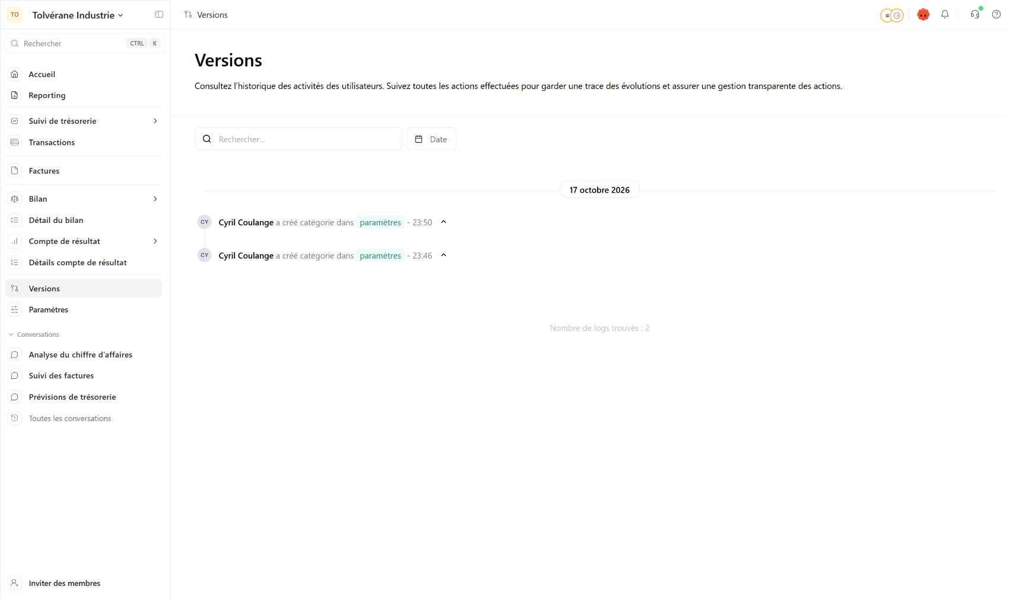This screenshot has height=599, width=1013.
Task: Collapse the 23:50 log entry
Action: click(443, 222)
